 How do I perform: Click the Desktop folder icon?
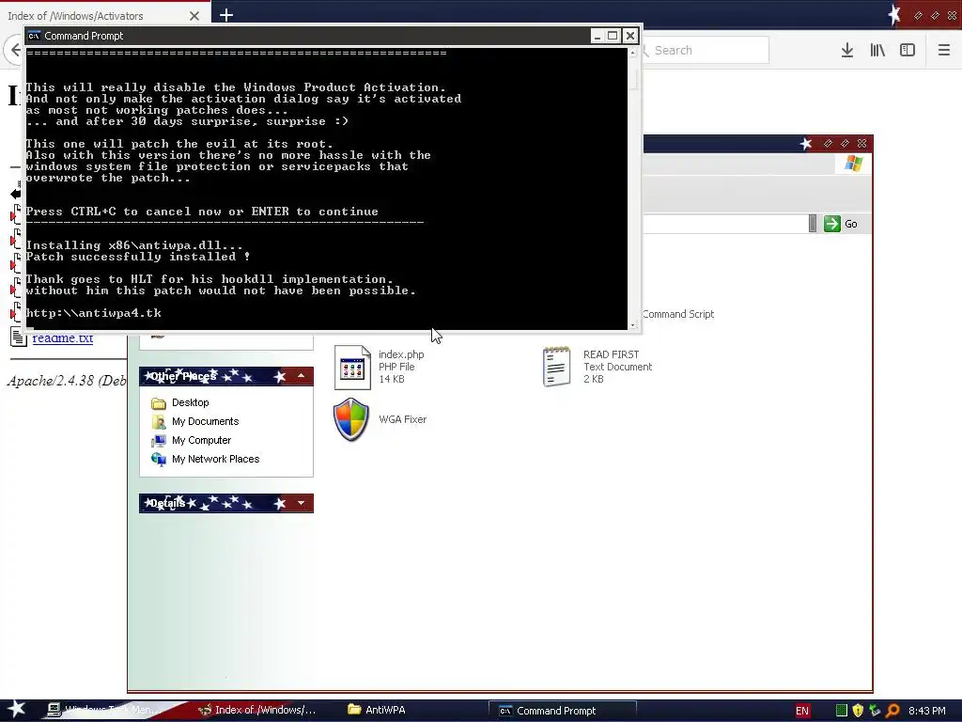[158, 403]
